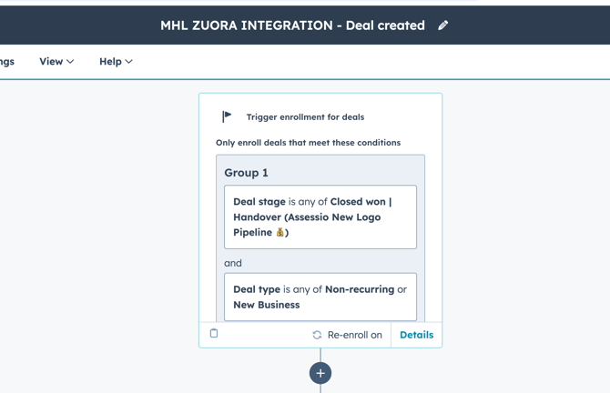Click the re-enroll circular arrows icon

[317, 335]
